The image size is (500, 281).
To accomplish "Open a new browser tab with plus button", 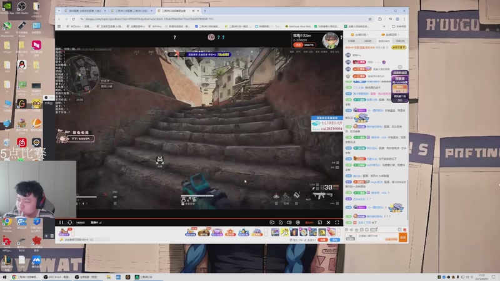I will click(x=205, y=11).
